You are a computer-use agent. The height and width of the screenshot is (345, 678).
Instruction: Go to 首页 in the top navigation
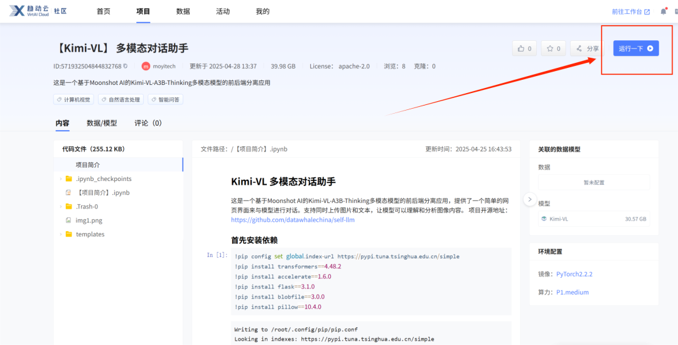point(104,12)
